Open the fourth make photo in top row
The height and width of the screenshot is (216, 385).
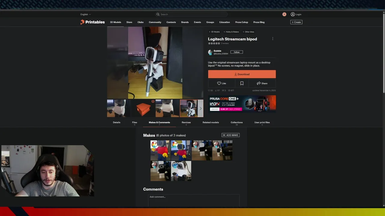pos(222,150)
